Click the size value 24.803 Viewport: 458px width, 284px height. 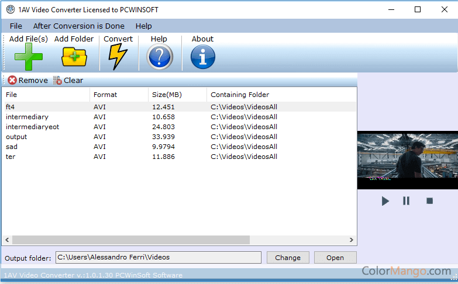tap(163, 127)
